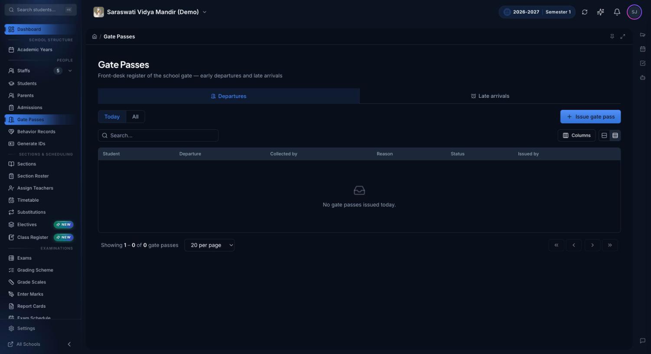Screen dimensions: 651x354
Task: Click the school logo next to Saraswati Vidya Mandir
Action: pos(99,12)
